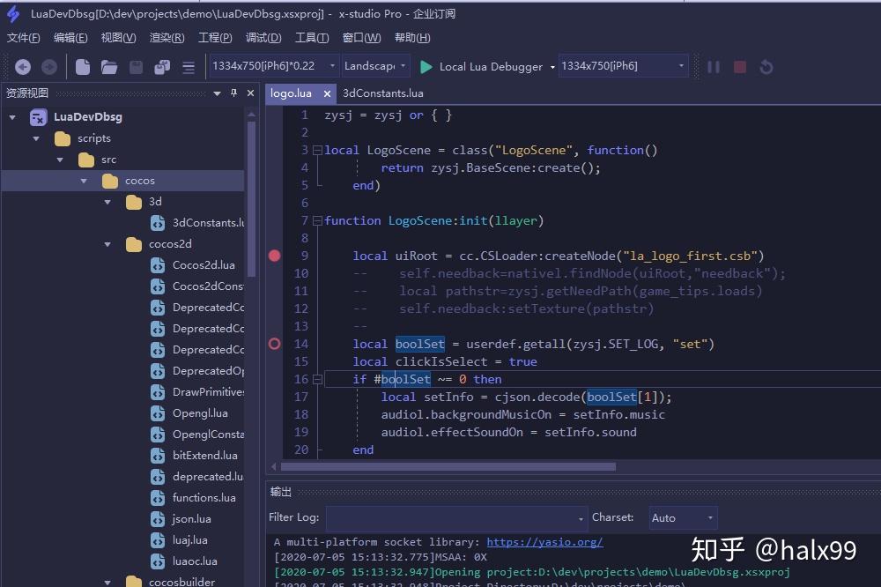
Task: Run the project with the green play button
Action: coord(426,65)
